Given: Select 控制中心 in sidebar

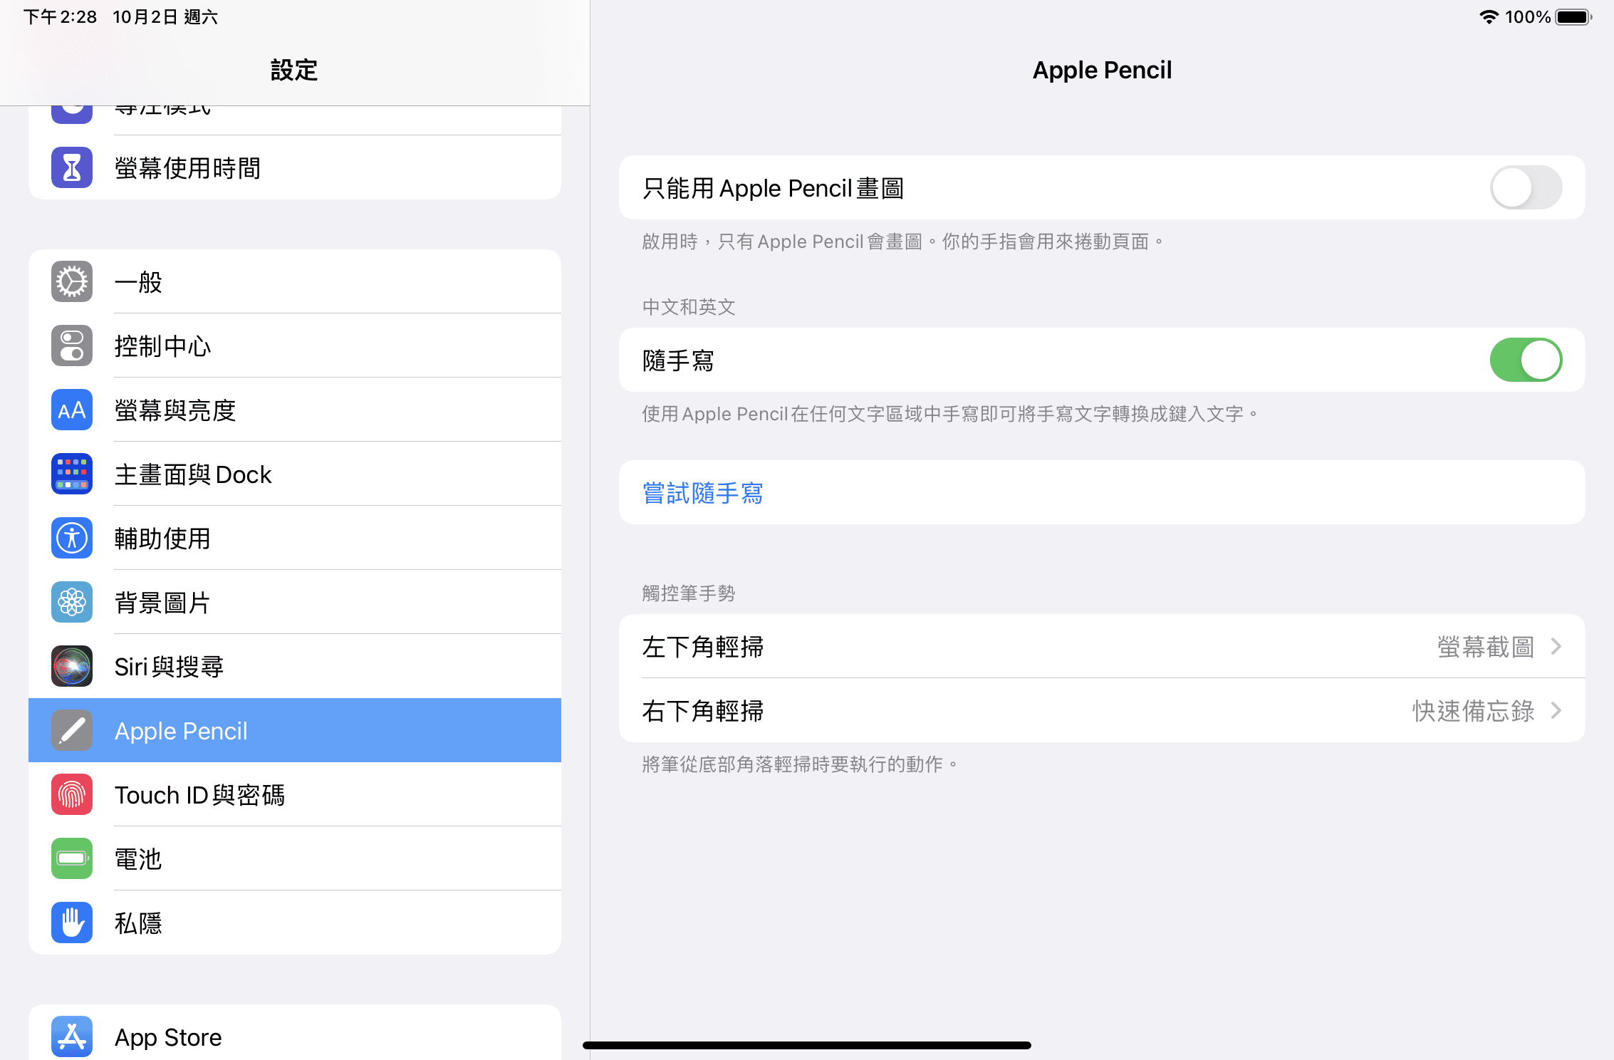Looking at the screenshot, I should (x=295, y=345).
